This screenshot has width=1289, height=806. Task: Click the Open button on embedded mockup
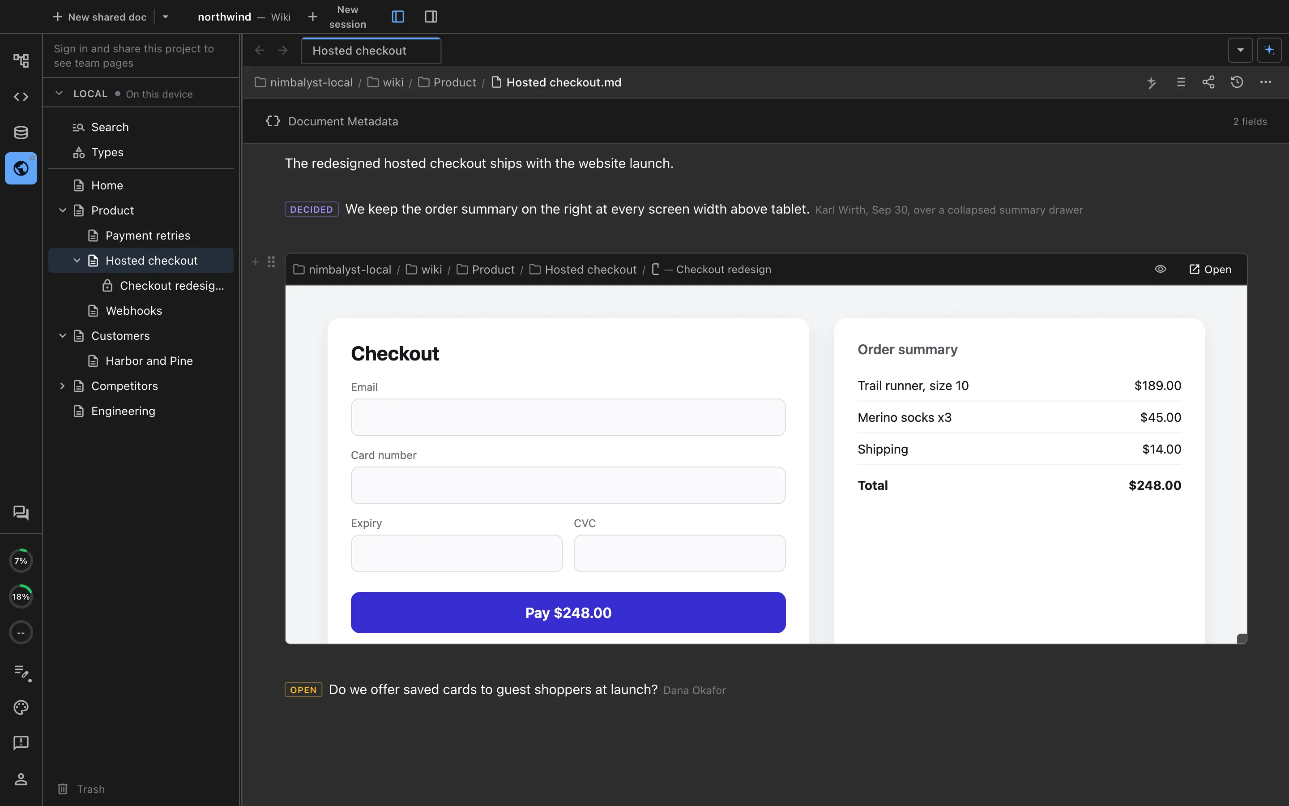click(1210, 269)
